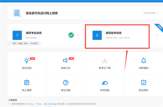Open the 网报公告 megaphone icon
Screen dimensions: 163x107
[x=65, y=60]
